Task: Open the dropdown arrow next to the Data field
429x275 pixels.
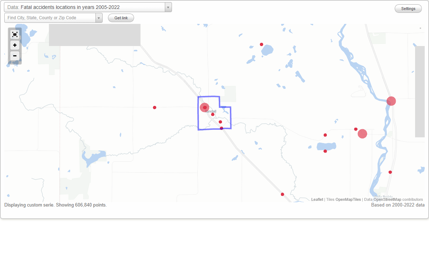Action: [x=168, y=7]
